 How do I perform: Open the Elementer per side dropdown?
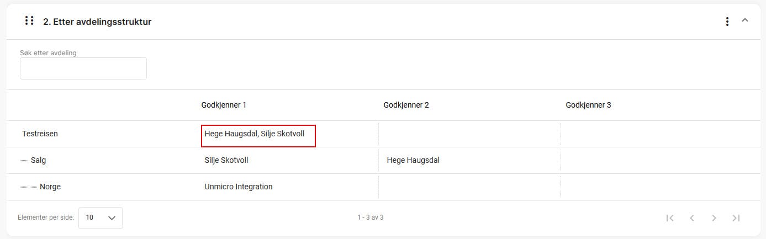click(101, 217)
